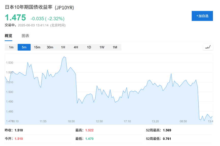Click the highest peak on the chart line
The height and width of the screenshot is (146, 220).
tap(64, 57)
